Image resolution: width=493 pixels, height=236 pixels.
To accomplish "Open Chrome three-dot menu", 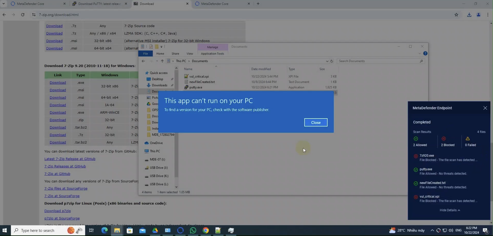I will point(488,15).
